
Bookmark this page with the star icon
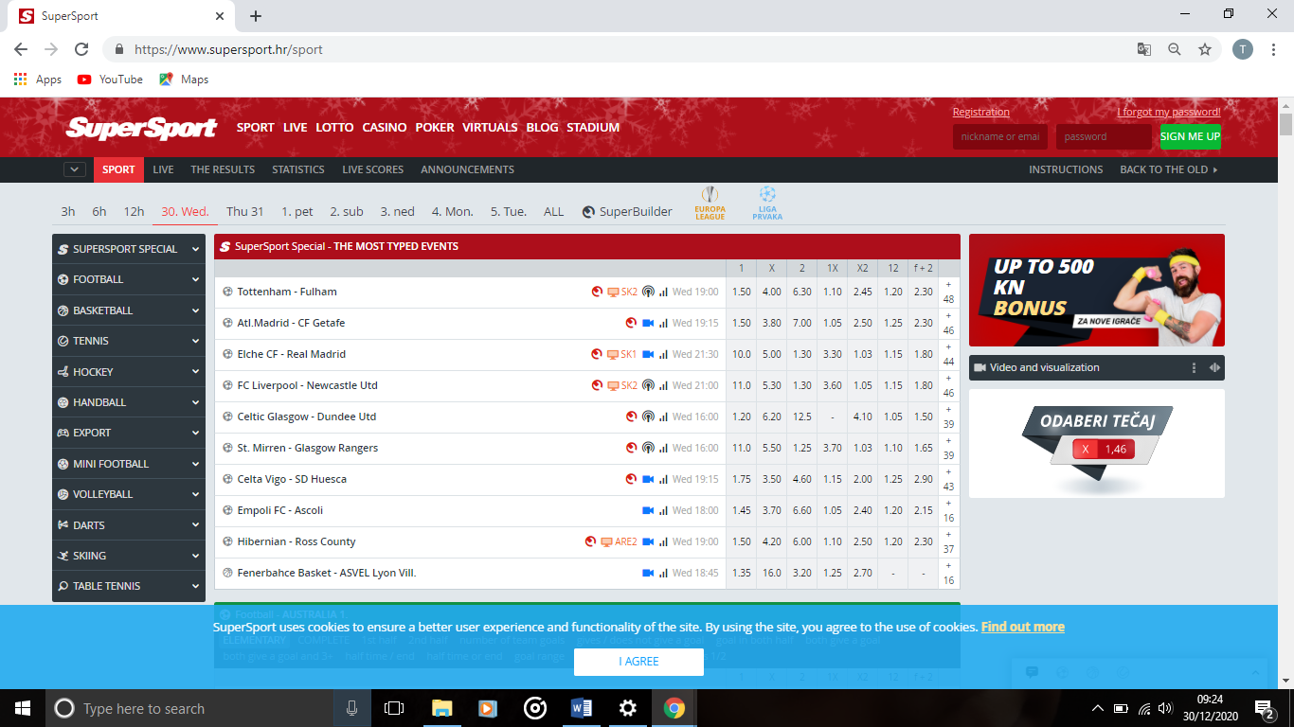pos(1205,49)
